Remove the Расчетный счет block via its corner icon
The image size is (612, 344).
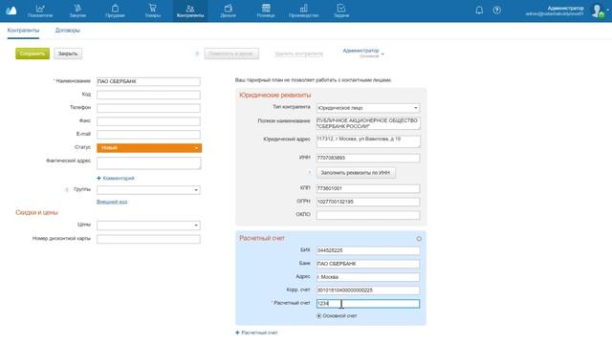(419, 239)
